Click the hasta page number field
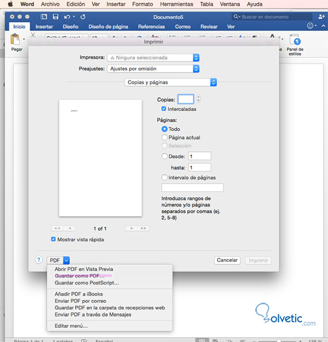This screenshot has height=342, width=328. tap(200, 167)
